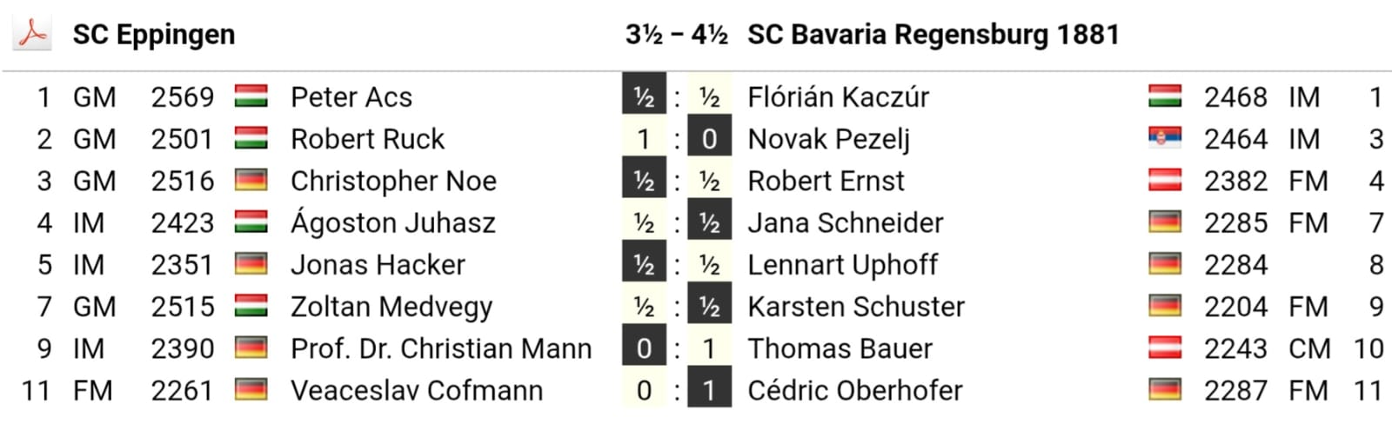Image resolution: width=1392 pixels, height=424 pixels.
Task: Click Zoltan Medvegy's rating 2515
Action: 182,307
